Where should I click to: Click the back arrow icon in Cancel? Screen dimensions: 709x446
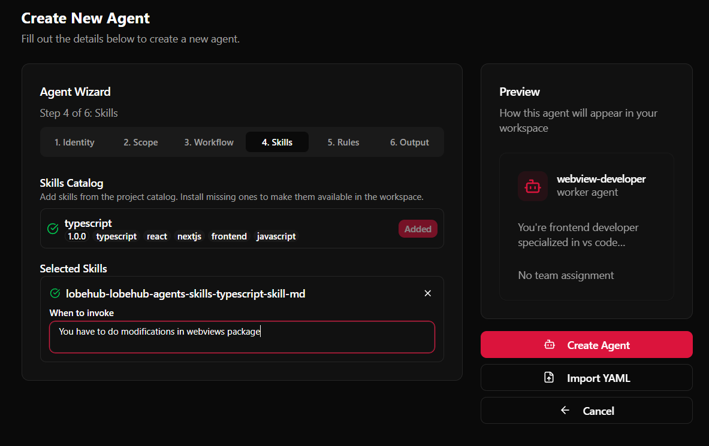tap(565, 411)
